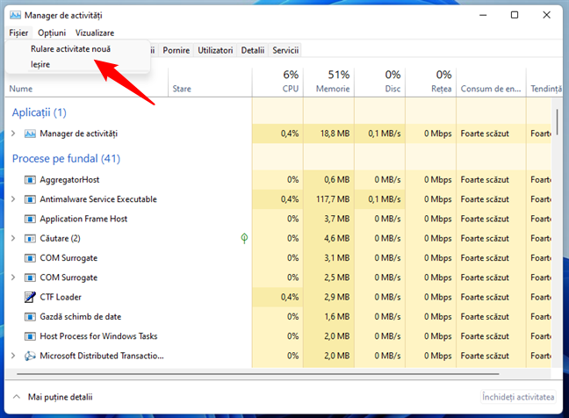This screenshot has width=569, height=418.
Task: Sort processes by Disc column
Action: [380, 83]
